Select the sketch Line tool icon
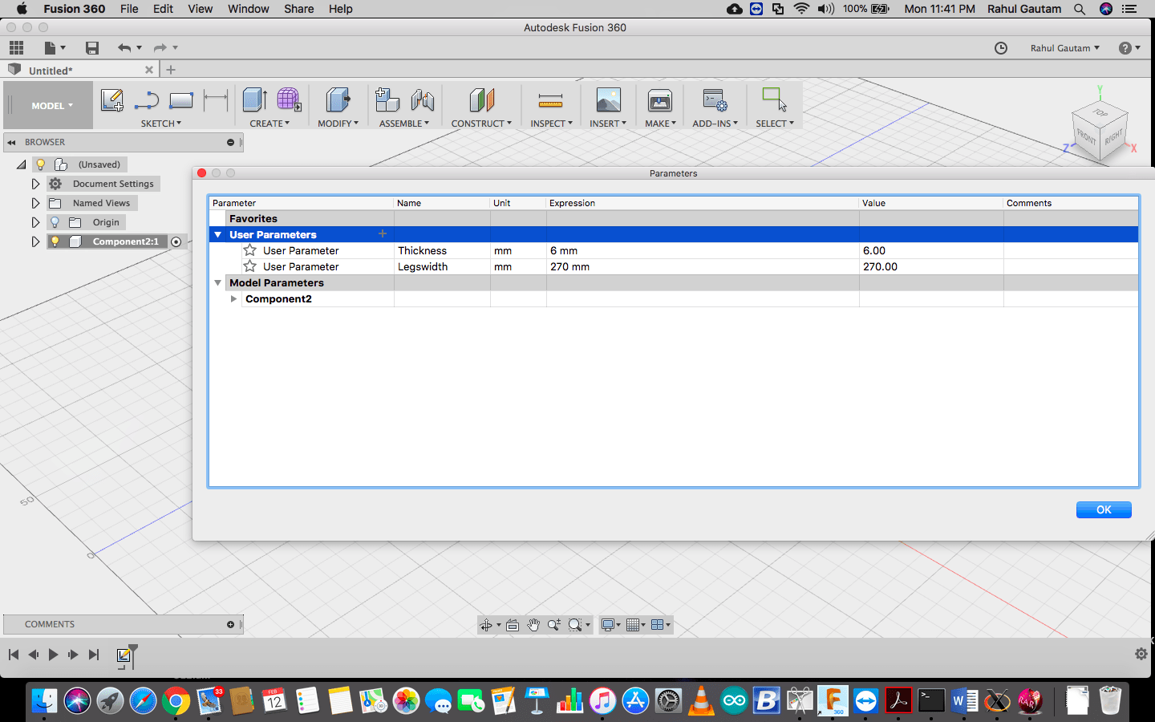This screenshot has width=1155, height=722. 146,100
